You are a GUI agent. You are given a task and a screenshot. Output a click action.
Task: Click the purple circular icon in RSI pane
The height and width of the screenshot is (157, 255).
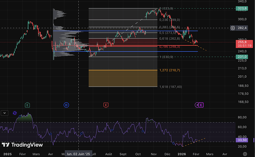pyautogui.click(x=15, y=113)
